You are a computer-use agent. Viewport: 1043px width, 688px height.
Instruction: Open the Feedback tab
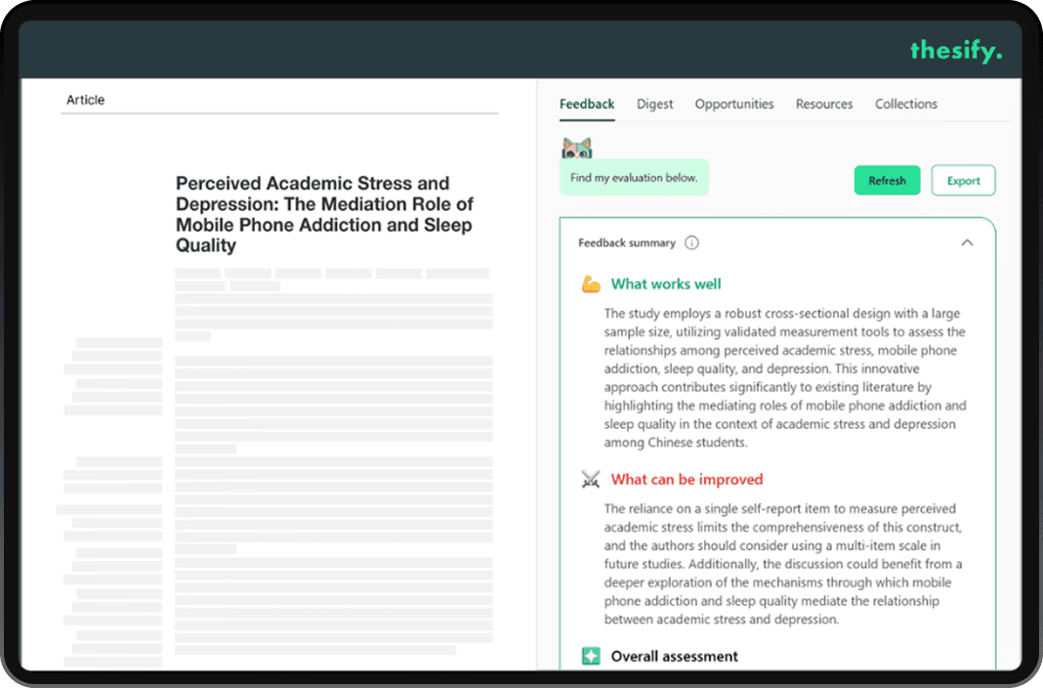(x=587, y=105)
